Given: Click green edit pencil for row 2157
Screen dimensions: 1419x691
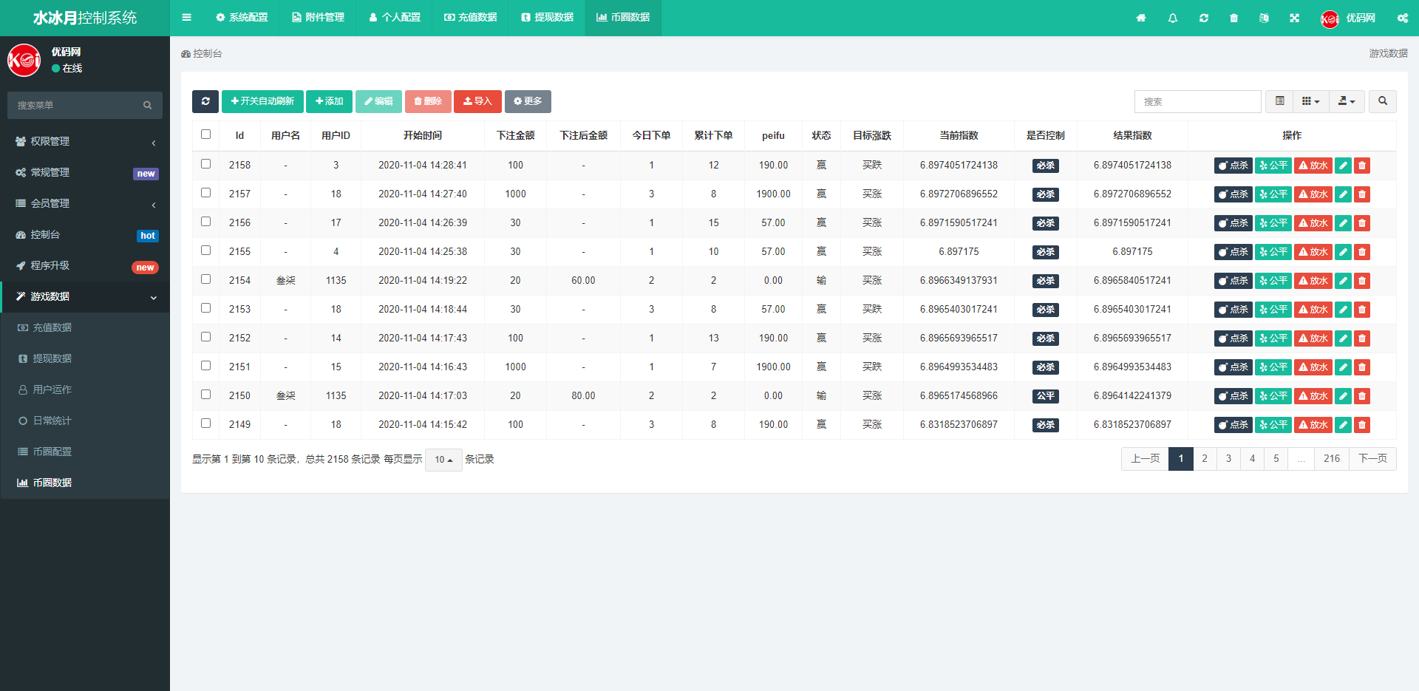Looking at the screenshot, I should [1343, 194].
